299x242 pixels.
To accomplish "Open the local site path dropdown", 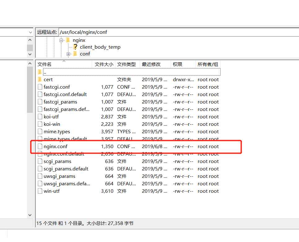I will click(30, 32).
